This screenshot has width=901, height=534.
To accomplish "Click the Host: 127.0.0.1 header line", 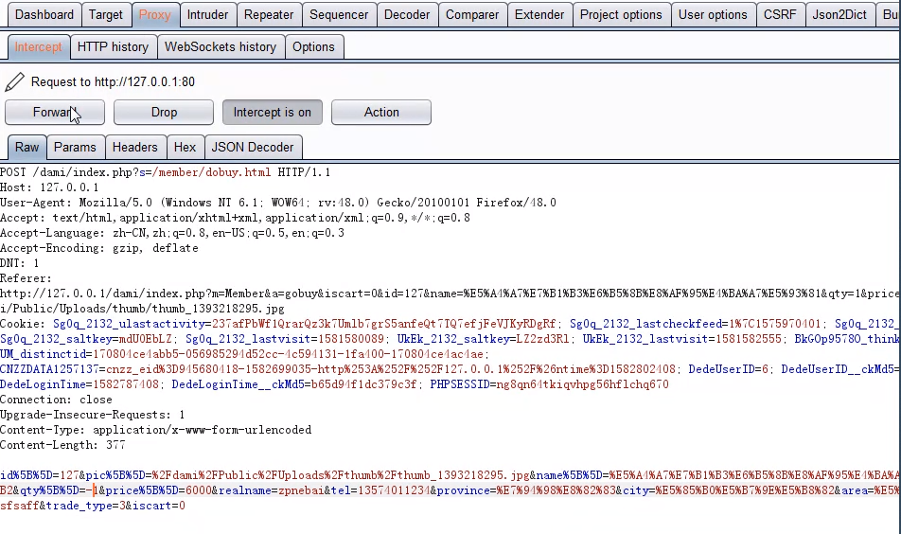I will (49, 187).
